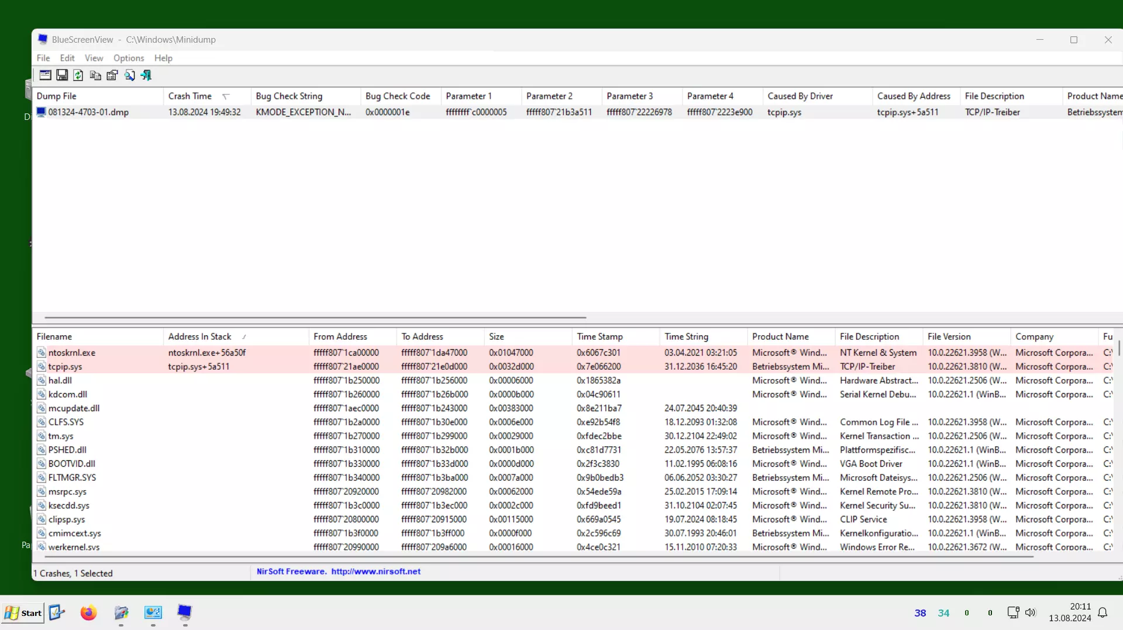Viewport: 1123px width, 630px height.
Task: Select the clipsp.sys row
Action: [x=573, y=519]
